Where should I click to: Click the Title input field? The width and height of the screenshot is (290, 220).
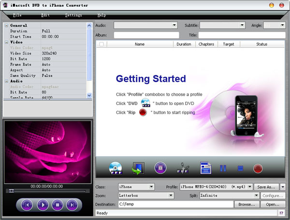242,35
